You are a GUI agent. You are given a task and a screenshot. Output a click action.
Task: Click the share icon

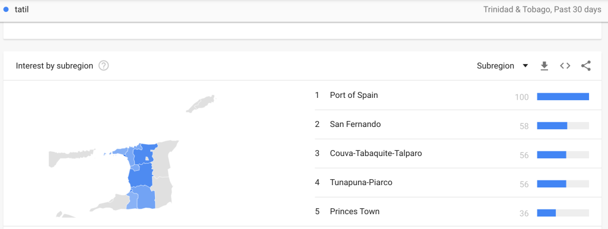[x=586, y=66]
